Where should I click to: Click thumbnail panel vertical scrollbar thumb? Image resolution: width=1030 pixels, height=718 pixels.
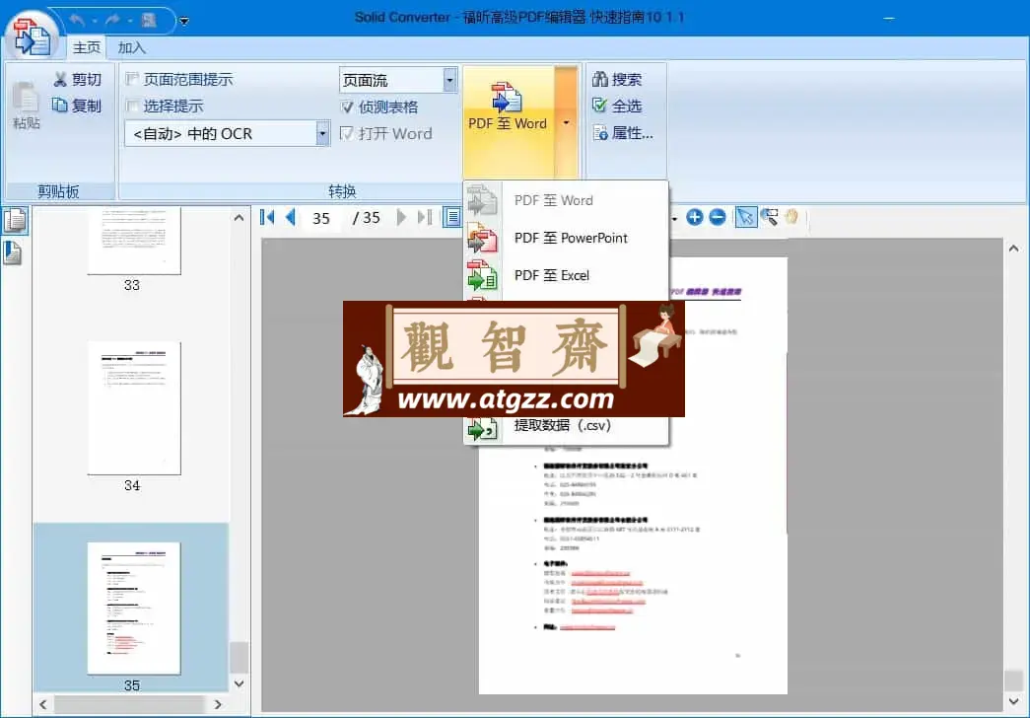click(x=240, y=658)
